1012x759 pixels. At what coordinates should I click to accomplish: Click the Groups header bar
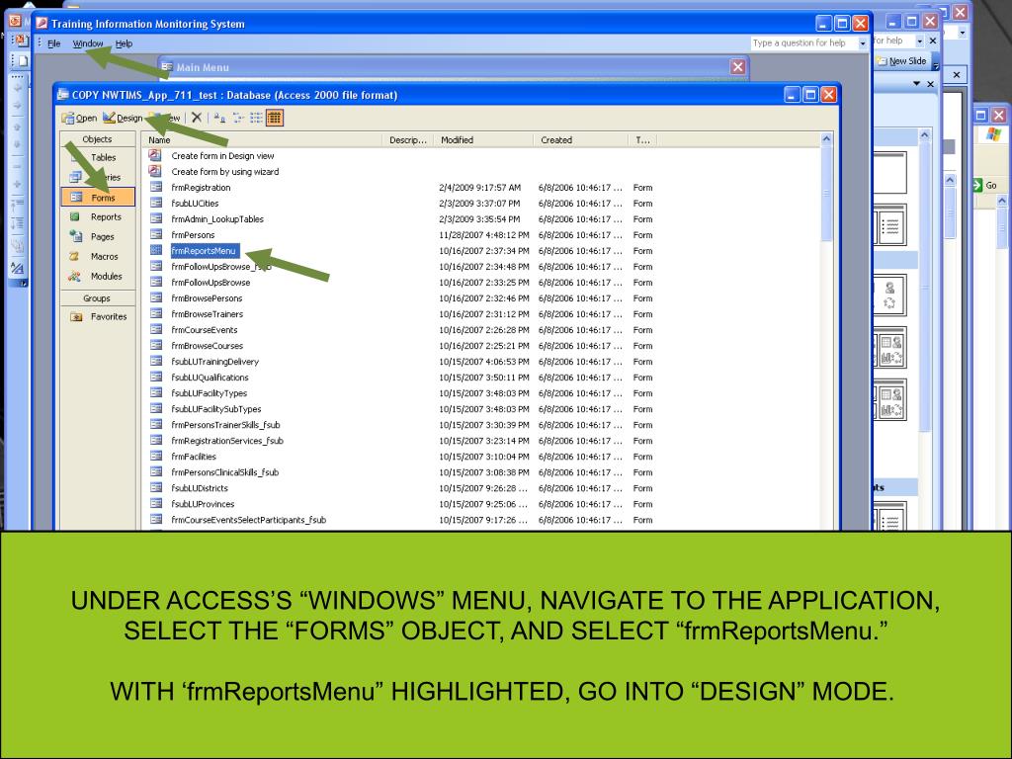click(x=98, y=298)
